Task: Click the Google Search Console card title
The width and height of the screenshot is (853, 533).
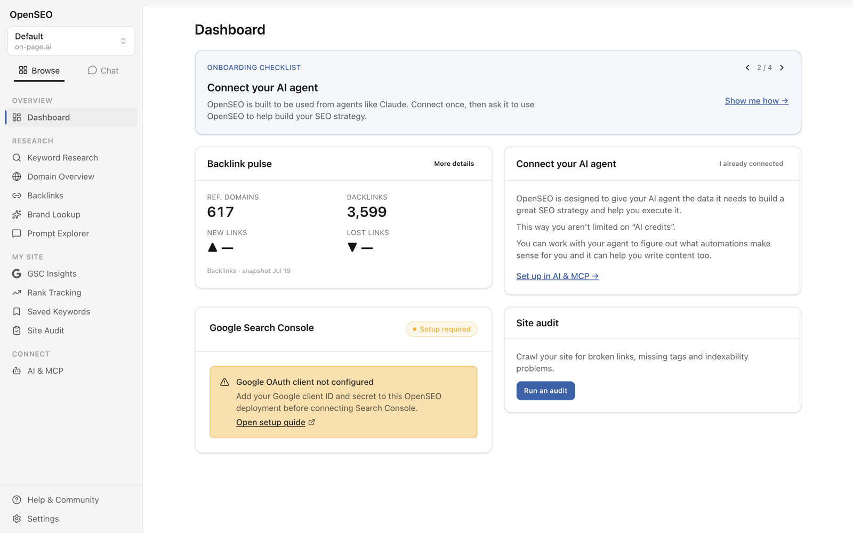Action: [x=262, y=328]
